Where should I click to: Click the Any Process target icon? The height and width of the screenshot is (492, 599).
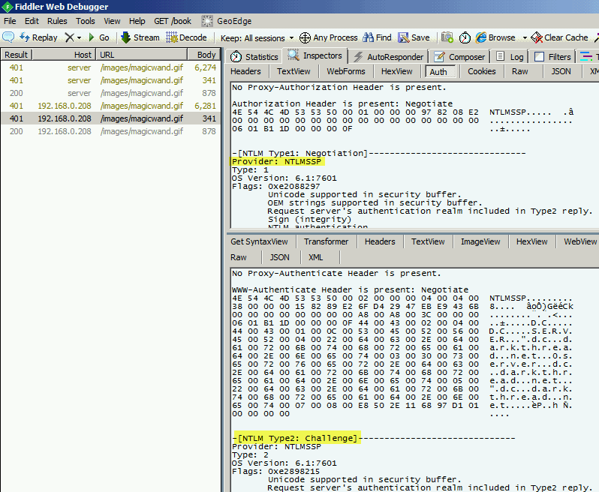[305, 37]
